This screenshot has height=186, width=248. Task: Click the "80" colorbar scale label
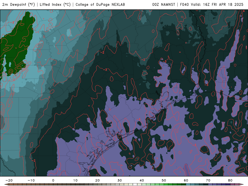coord(230,180)
